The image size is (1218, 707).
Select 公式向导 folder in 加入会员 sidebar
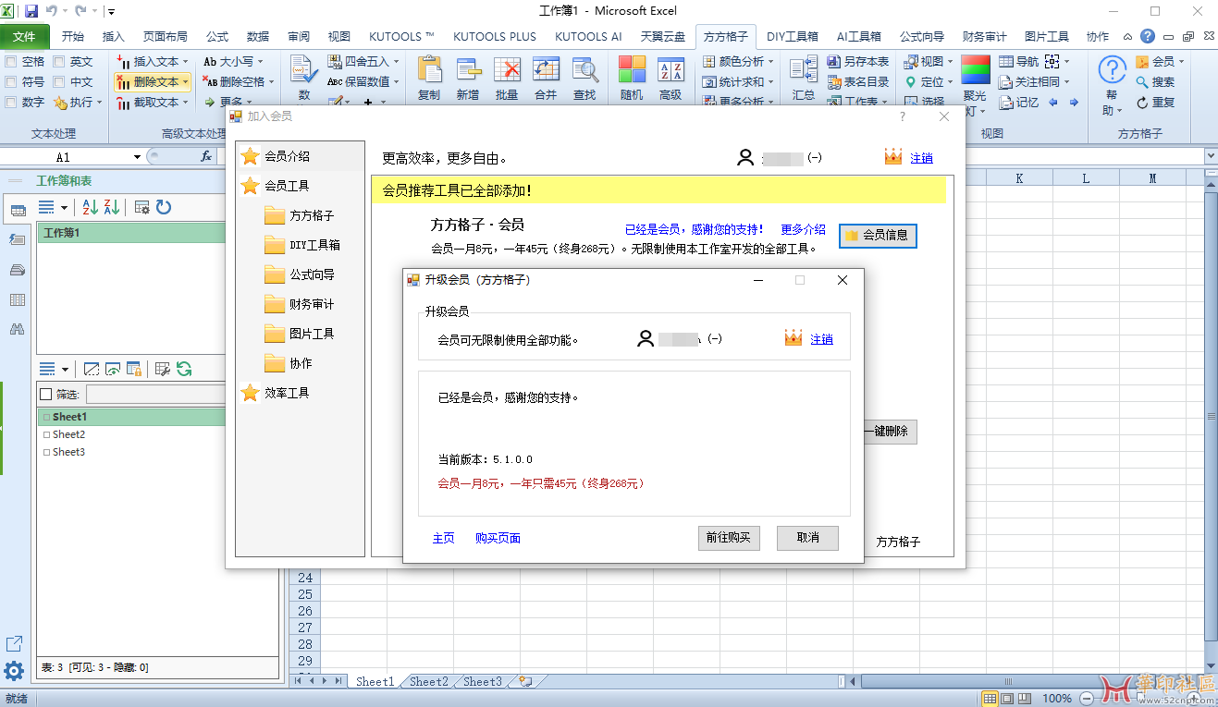312,274
